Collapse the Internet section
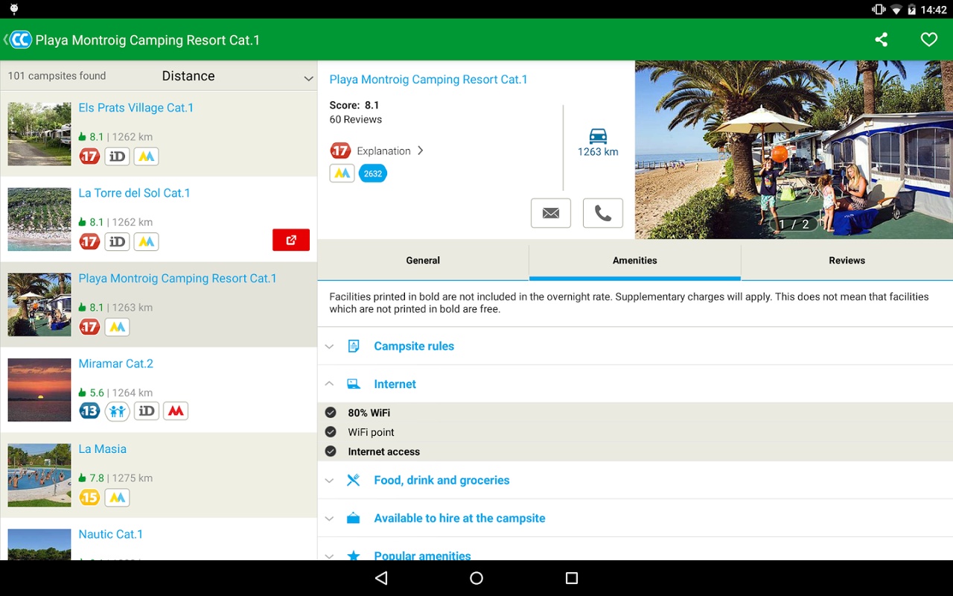The width and height of the screenshot is (953, 596). [635, 384]
